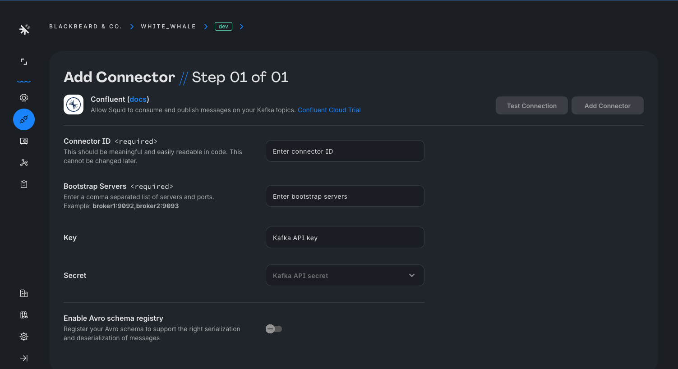Focus the Kafka API key field
Viewport: 678px width, 369px height.
[x=345, y=237]
